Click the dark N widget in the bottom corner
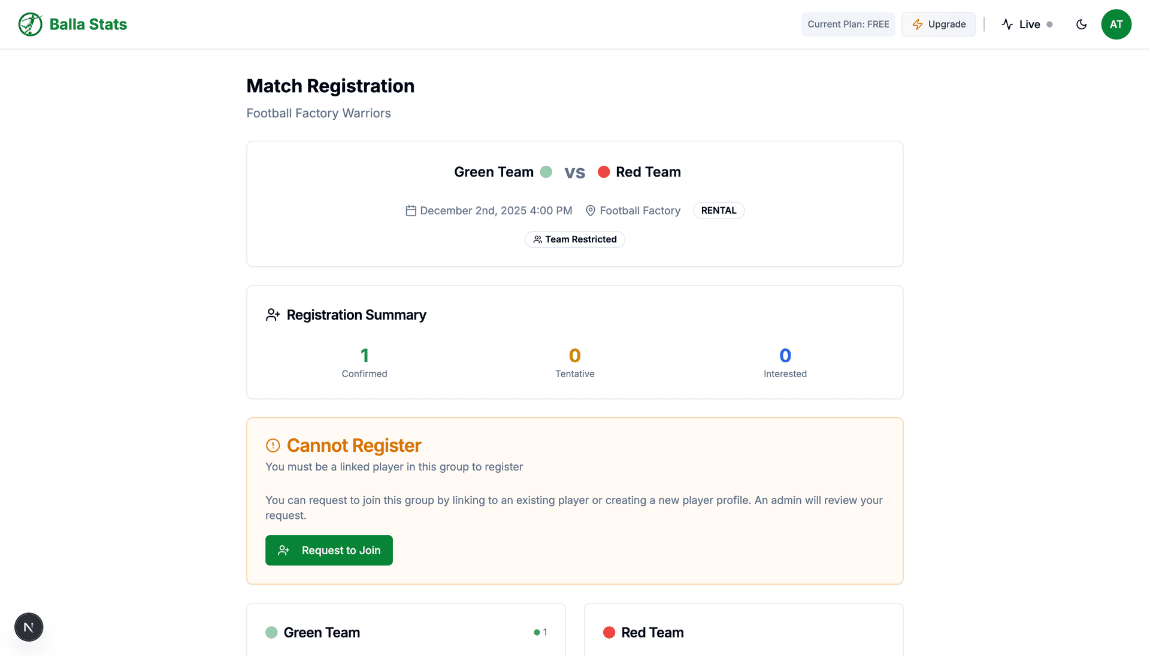 (28, 627)
